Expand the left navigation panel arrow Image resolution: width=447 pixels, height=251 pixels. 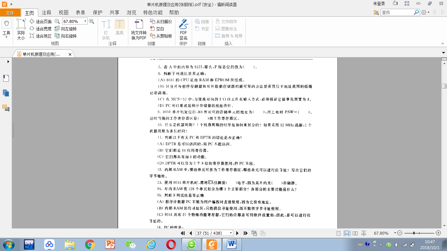8,61
